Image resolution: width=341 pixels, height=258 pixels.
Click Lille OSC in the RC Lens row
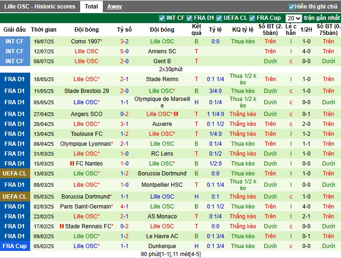[x=87, y=154]
